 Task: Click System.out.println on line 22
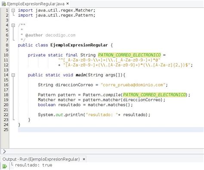coord(61,115)
